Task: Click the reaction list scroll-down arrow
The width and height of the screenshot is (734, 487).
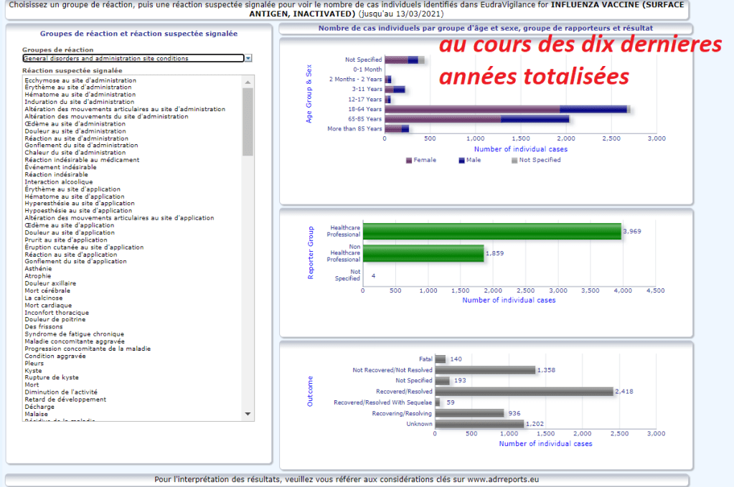Action: click(248, 414)
